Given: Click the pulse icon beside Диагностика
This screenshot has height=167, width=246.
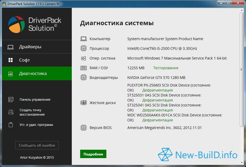Looking at the screenshot, I should point(10,74).
